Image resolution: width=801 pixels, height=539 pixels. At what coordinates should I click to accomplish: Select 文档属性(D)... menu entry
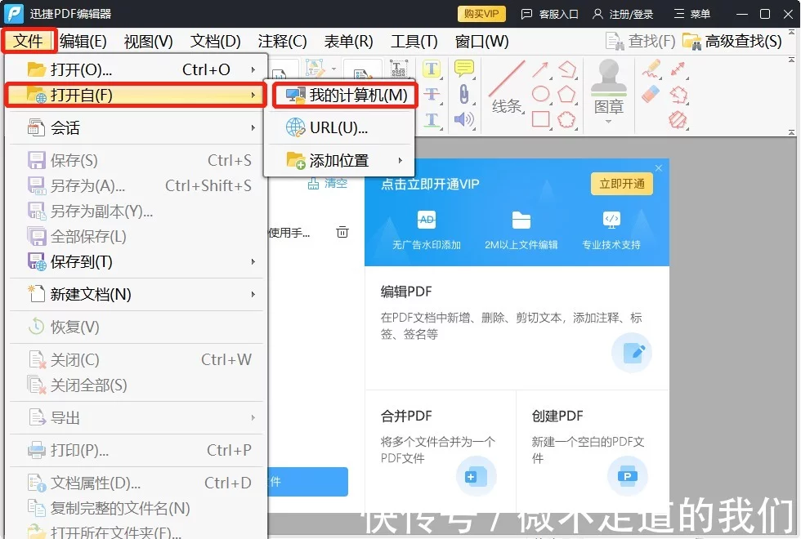pyautogui.click(x=136, y=483)
